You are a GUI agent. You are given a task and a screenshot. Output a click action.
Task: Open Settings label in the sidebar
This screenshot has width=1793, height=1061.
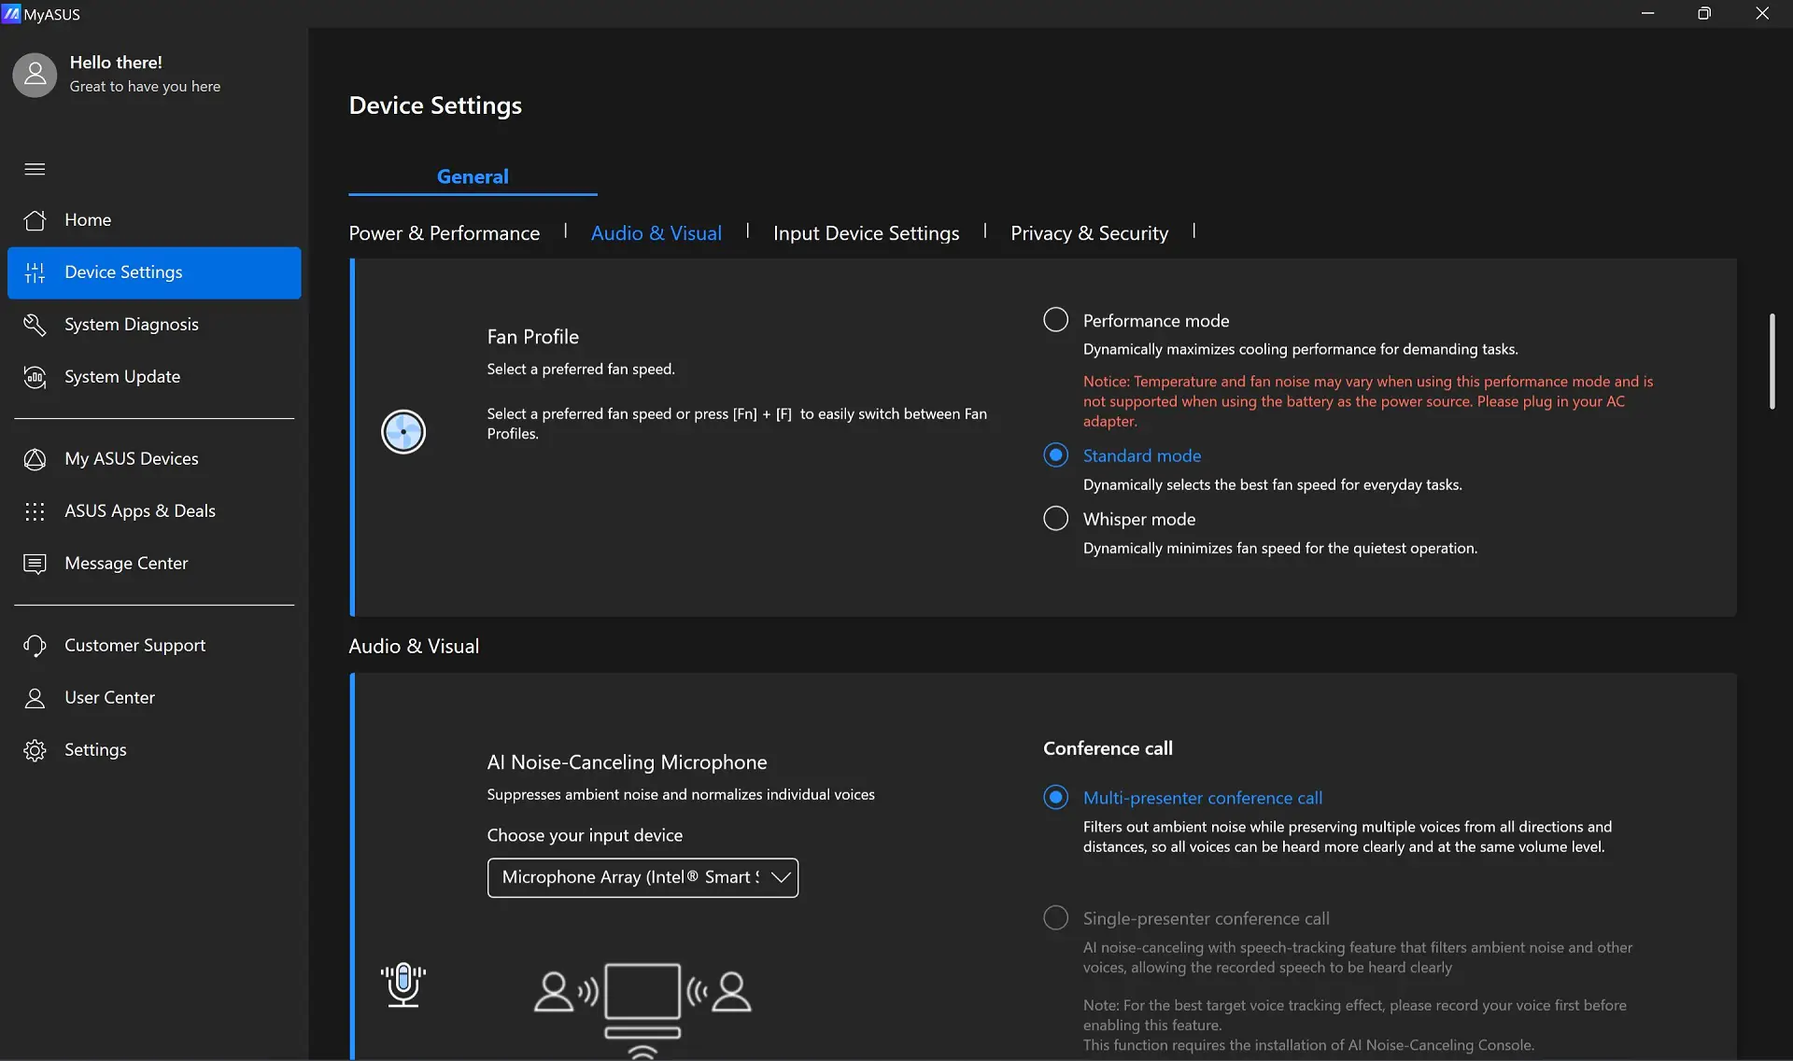click(95, 750)
